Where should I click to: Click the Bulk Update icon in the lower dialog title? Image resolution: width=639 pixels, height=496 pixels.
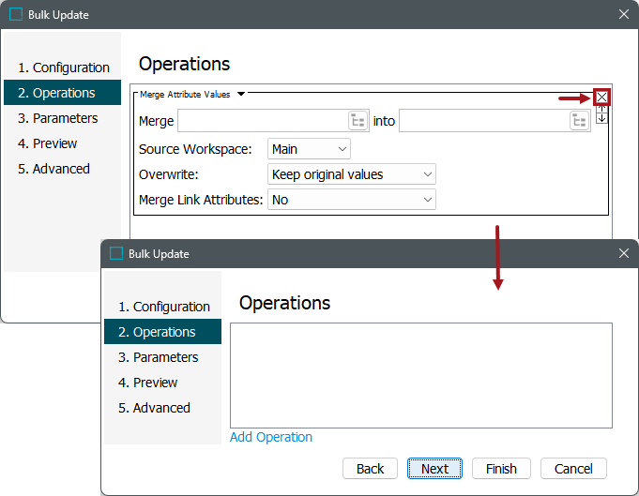116,253
